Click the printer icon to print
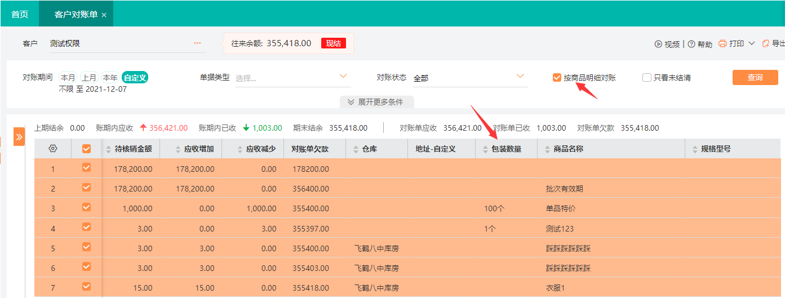Screen dimensions: 785x298 pos(722,43)
